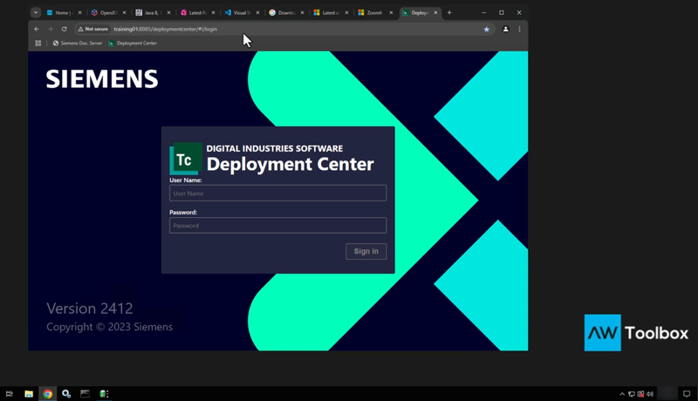Open the tab search dropdown arrow
Viewport: 698px width, 401px height.
pyautogui.click(x=36, y=12)
